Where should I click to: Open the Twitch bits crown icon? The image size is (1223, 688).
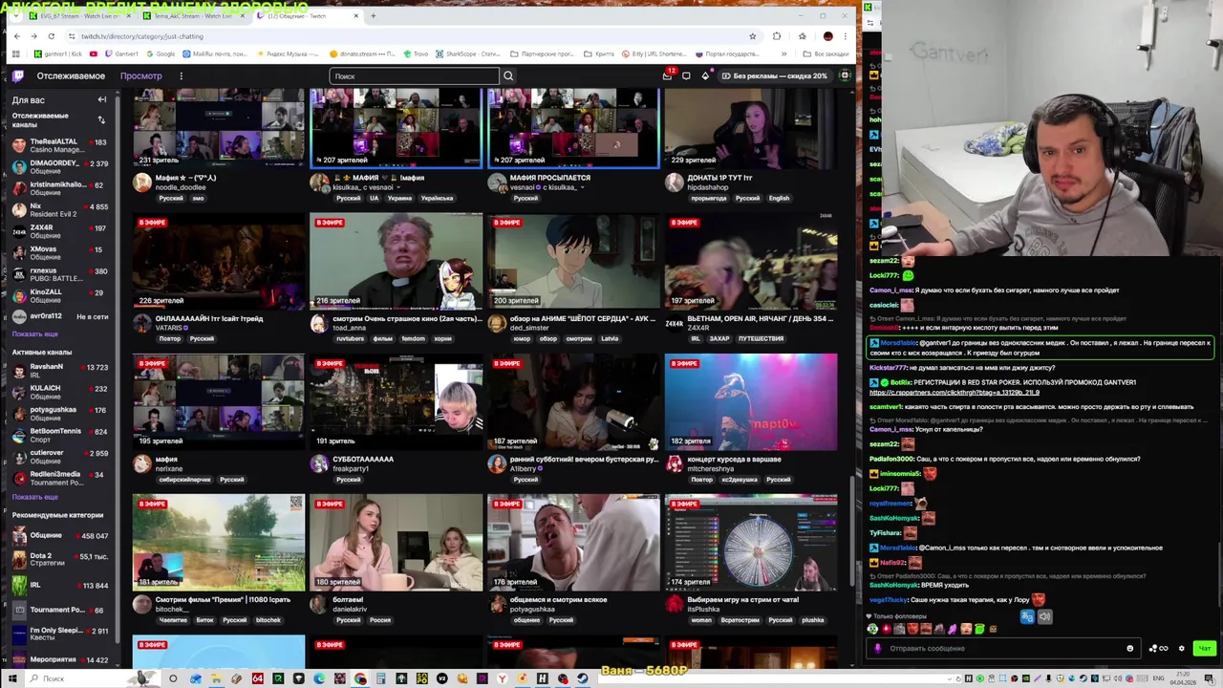pos(705,75)
